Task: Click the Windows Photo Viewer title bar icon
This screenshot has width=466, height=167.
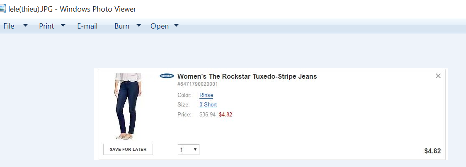Action: (3, 9)
